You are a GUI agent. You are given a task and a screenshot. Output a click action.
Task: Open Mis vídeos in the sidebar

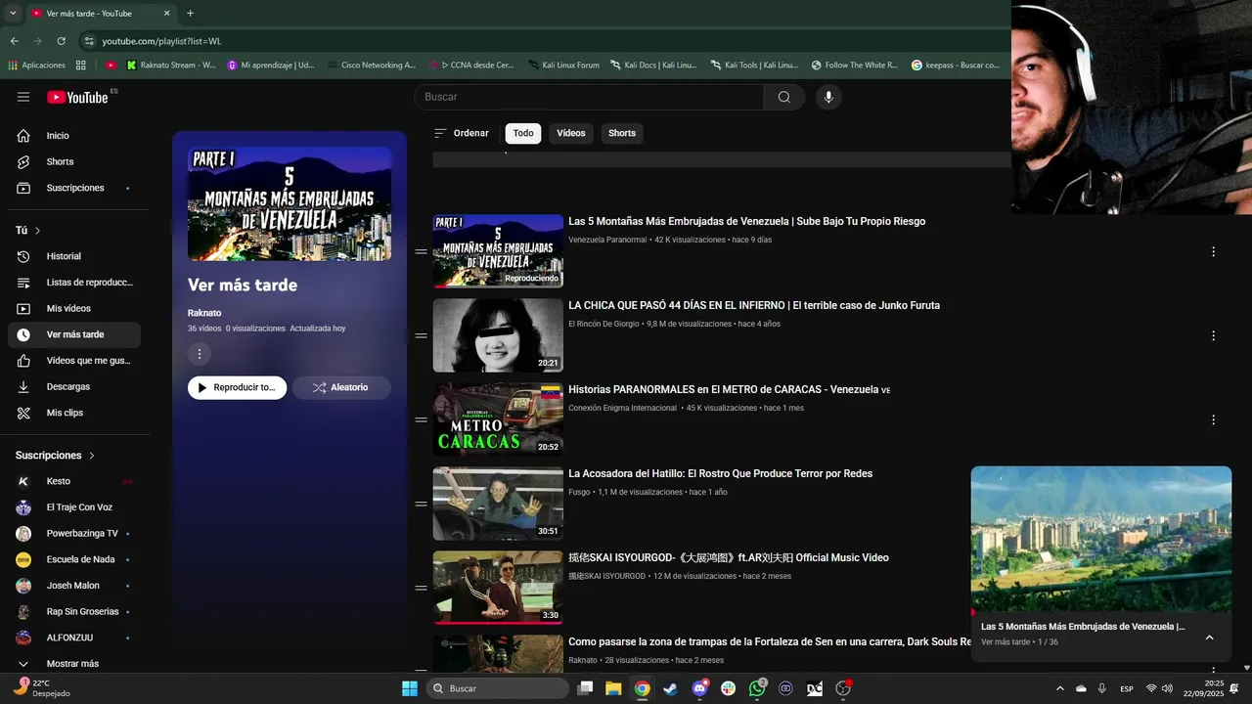(x=74, y=308)
